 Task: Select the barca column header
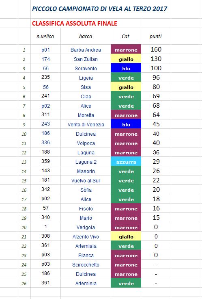click(86, 36)
